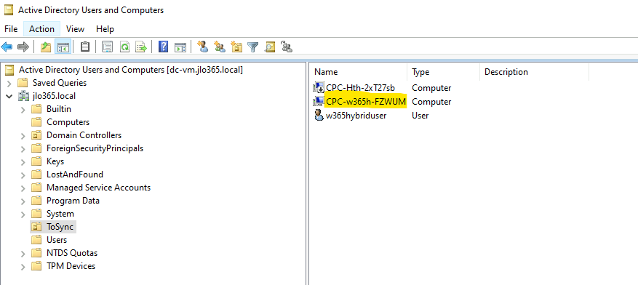Click Type cell 'User' for w365hybriduser
This screenshot has width=638, height=285.
tap(420, 115)
